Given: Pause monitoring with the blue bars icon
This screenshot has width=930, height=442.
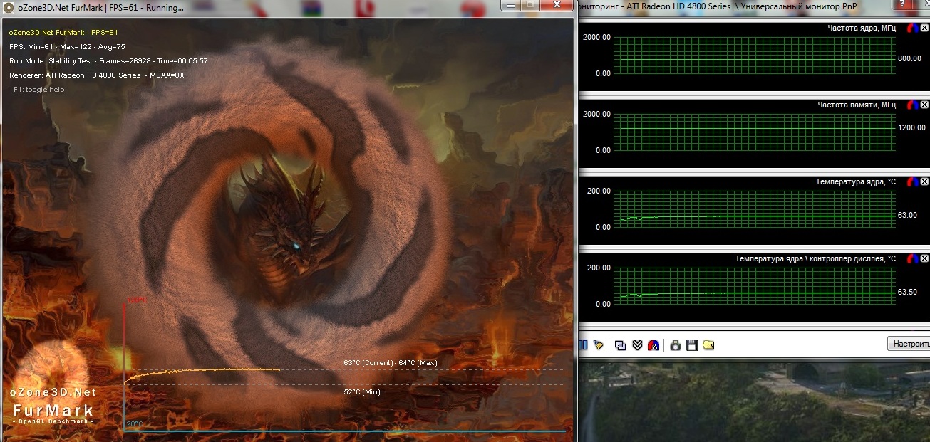Looking at the screenshot, I should (x=582, y=345).
